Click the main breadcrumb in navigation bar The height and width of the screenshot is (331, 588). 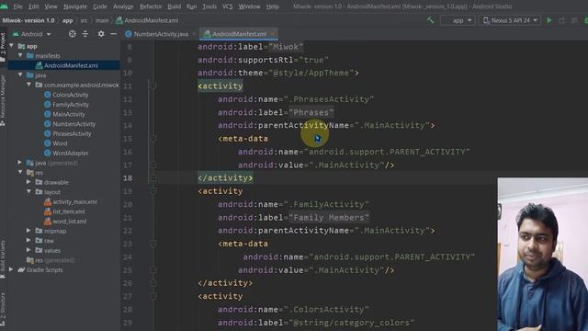[x=102, y=20]
